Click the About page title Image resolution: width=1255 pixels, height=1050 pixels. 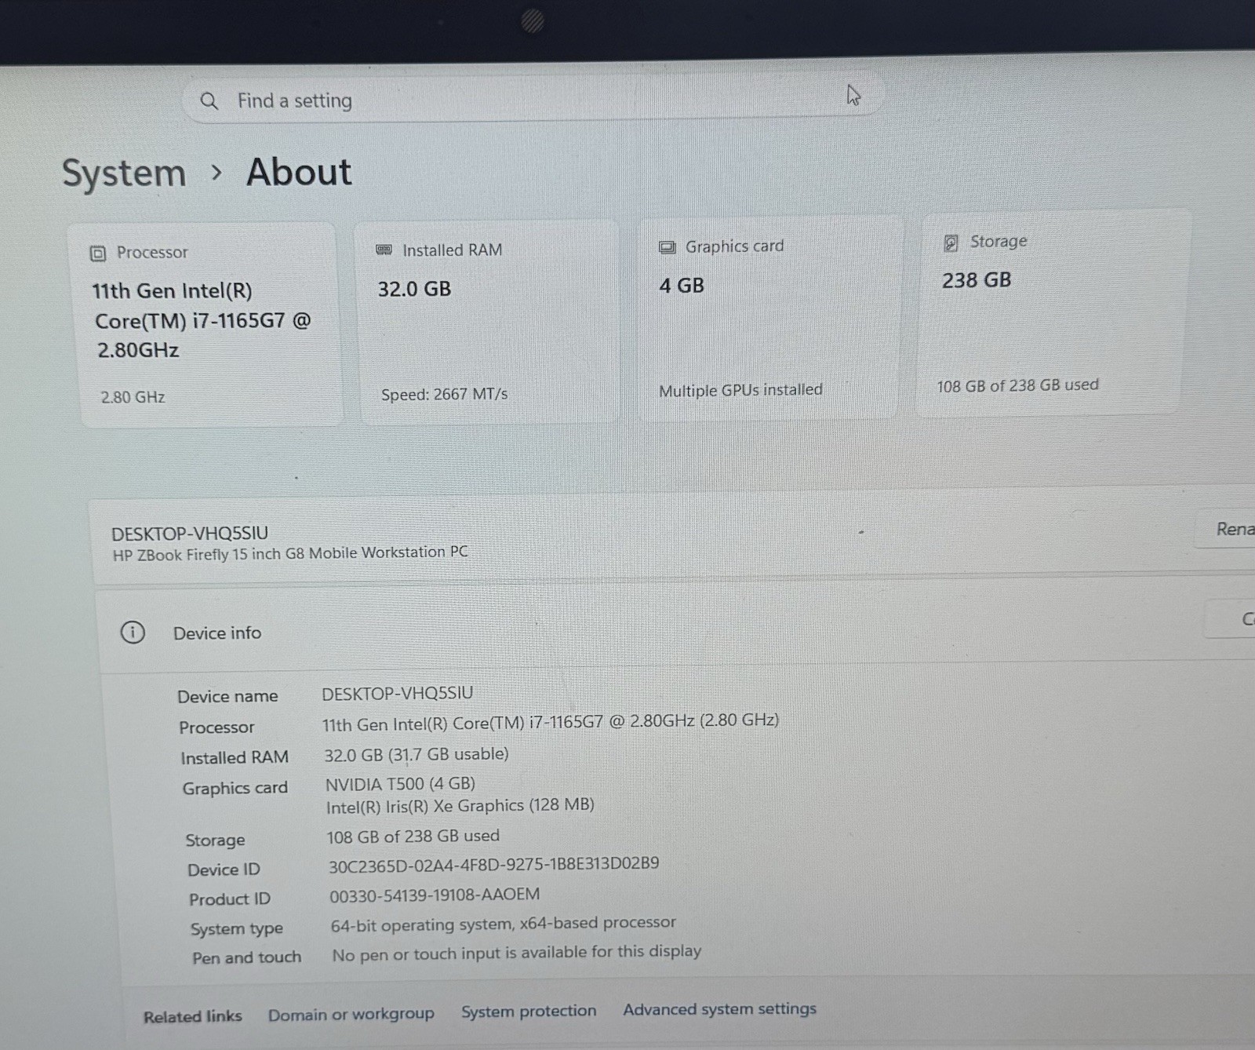pos(299,172)
